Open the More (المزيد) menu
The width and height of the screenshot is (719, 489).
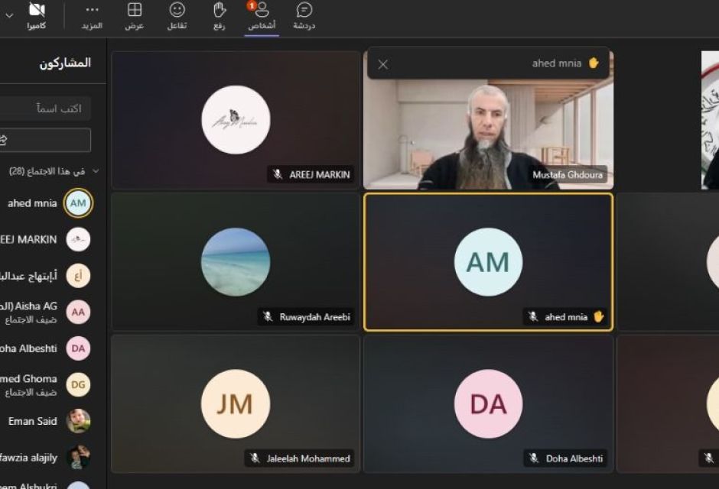(x=92, y=16)
